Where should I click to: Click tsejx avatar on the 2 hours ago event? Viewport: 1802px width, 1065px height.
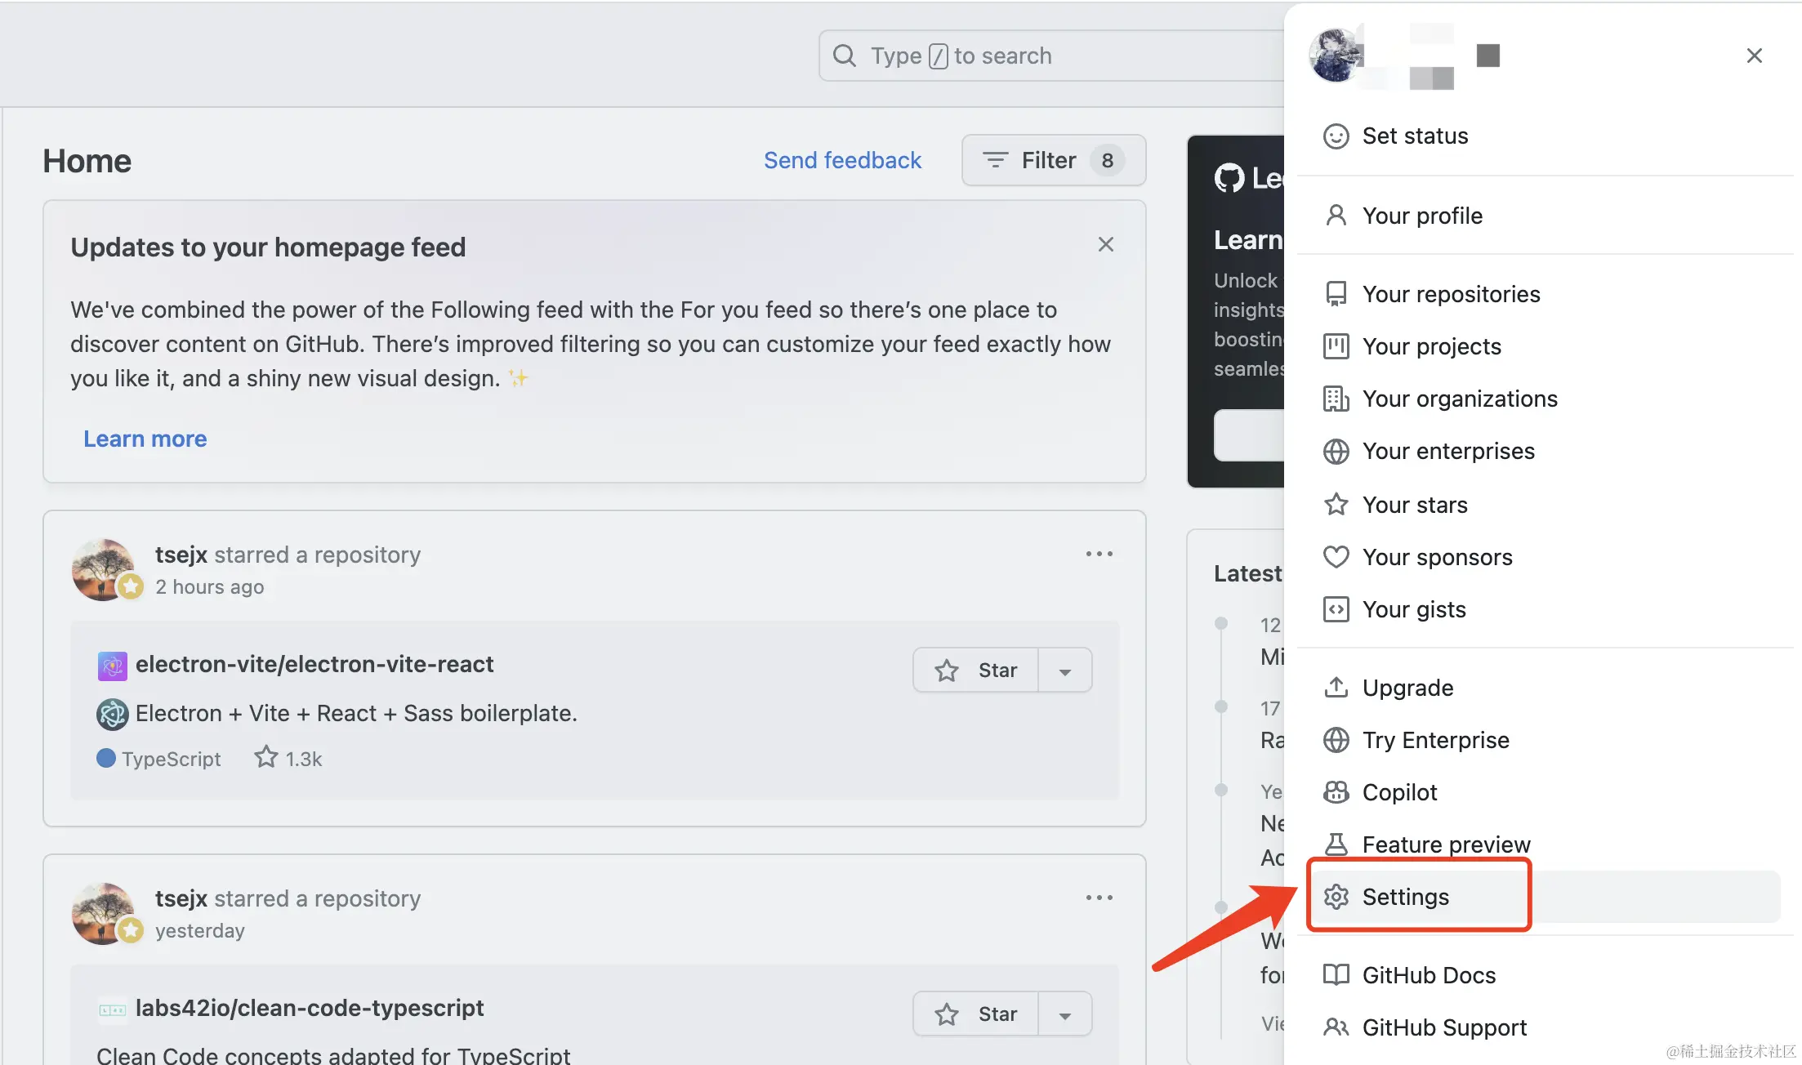(103, 570)
